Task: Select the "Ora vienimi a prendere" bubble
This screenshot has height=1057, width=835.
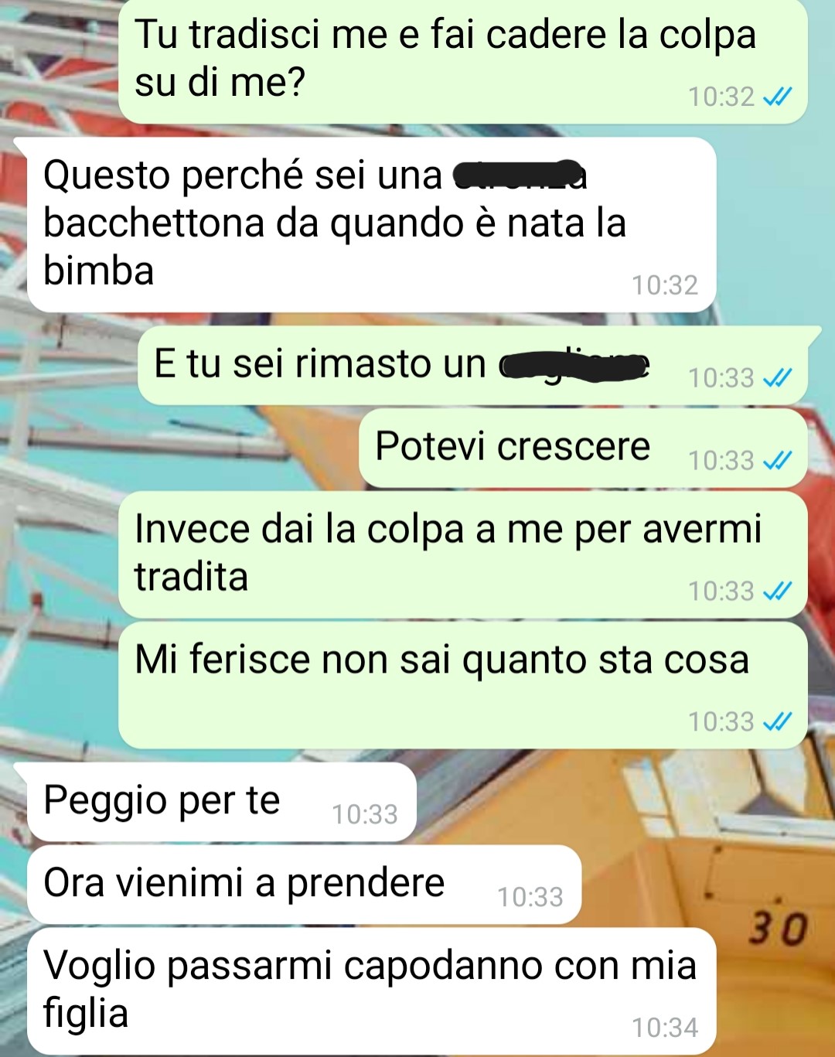Action: coord(304,885)
